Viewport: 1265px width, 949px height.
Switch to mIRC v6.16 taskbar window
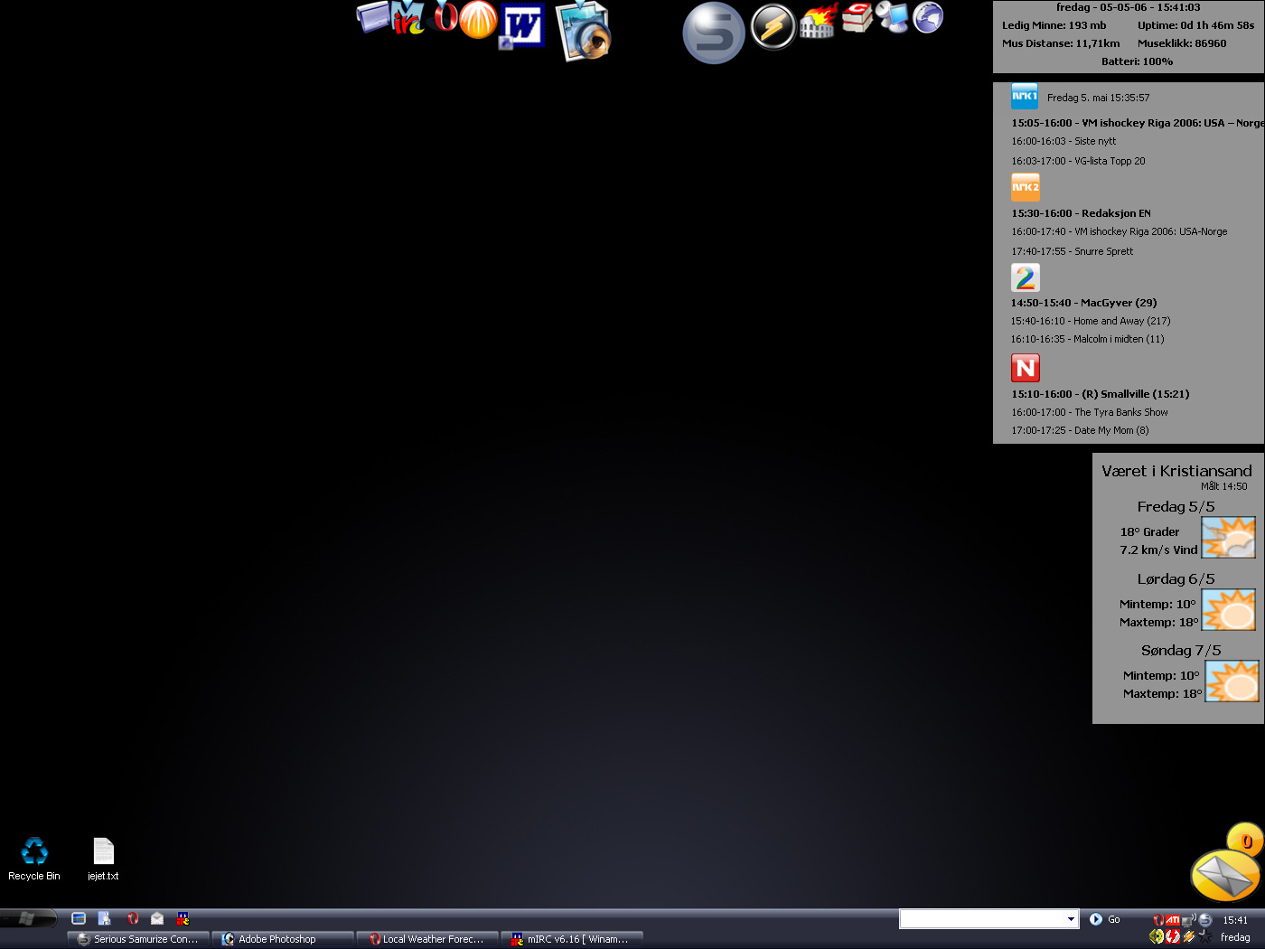tap(572, 939)
